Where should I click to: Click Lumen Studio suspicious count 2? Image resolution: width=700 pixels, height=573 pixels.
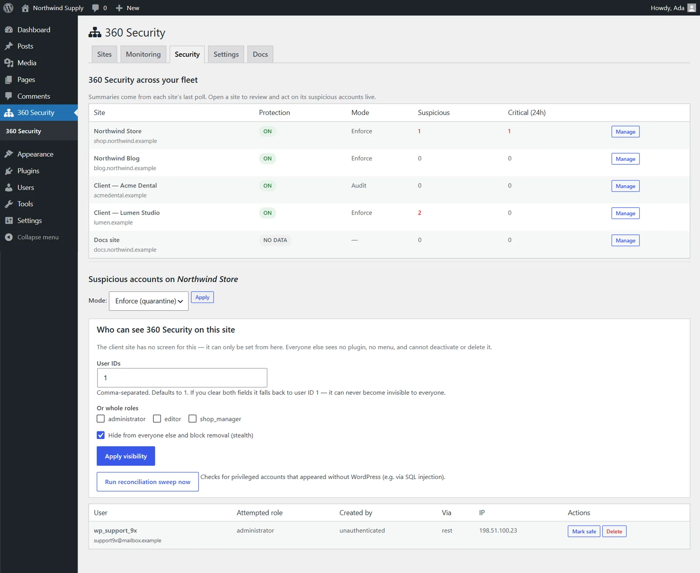pyautogui.click(x=420, y=213)
